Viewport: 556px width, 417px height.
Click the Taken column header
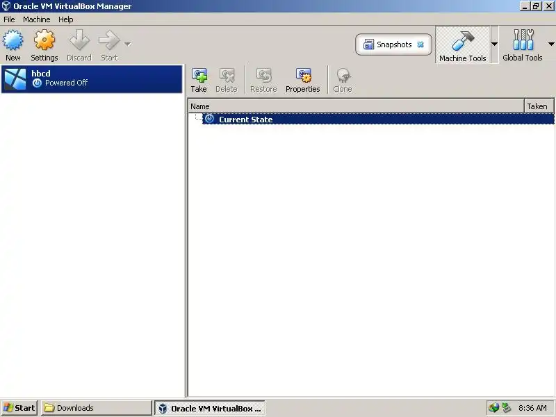[x=539, y=106]
